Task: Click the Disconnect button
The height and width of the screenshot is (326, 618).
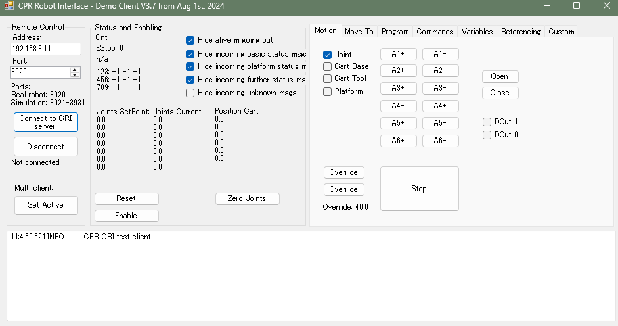Action: pos(46,147)
